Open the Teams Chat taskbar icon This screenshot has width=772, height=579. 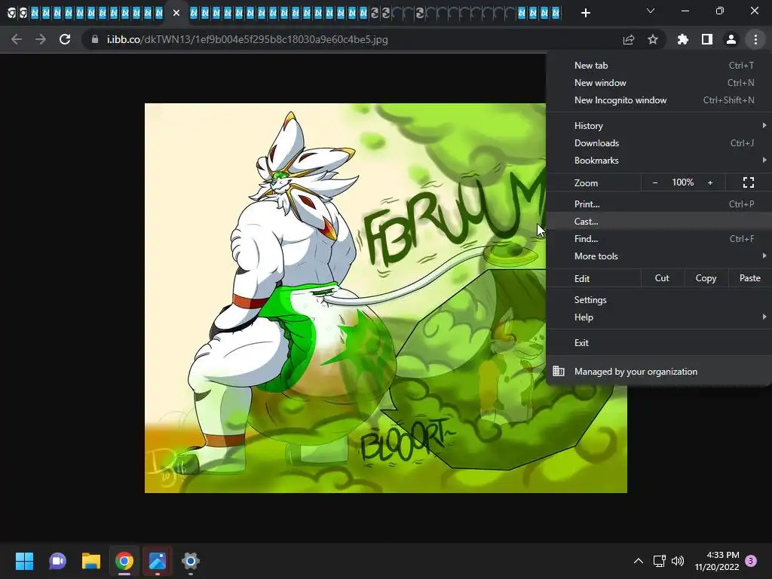pos(57,561)
